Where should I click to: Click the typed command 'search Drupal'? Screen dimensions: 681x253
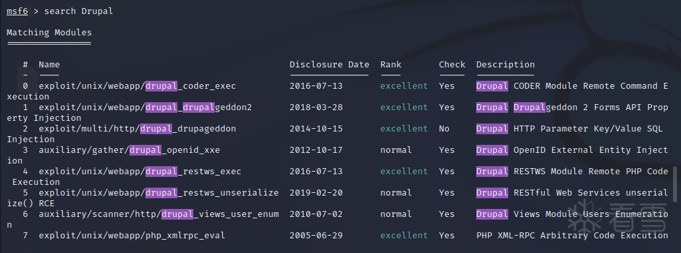pos(79,11)
